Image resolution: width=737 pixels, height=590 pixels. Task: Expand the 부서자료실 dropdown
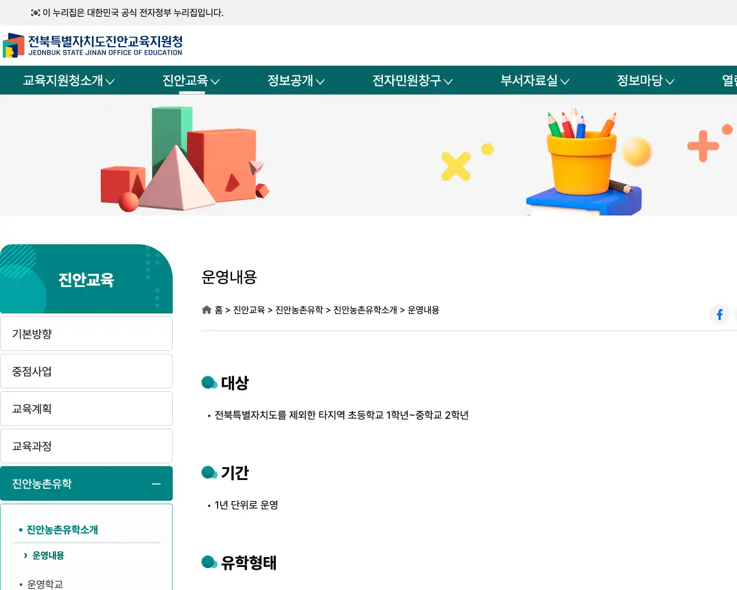pos(533,81)
